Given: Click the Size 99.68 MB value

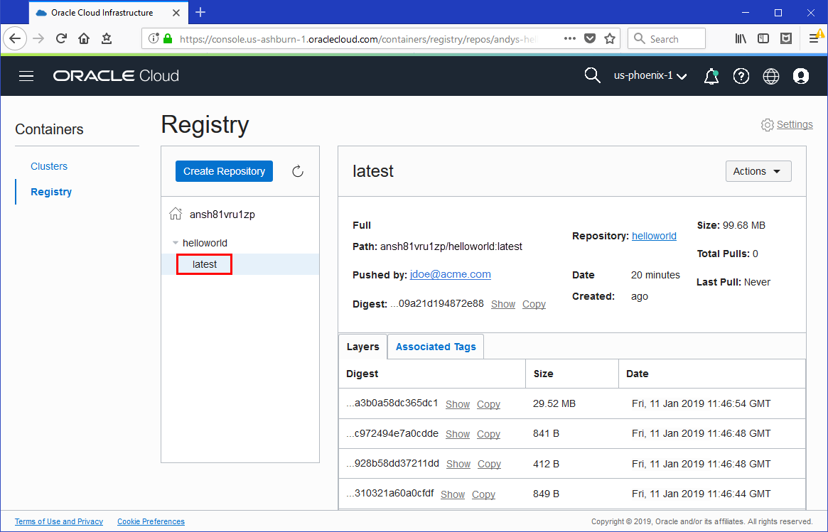Looking at the screenshot, I should click(743, 225).
